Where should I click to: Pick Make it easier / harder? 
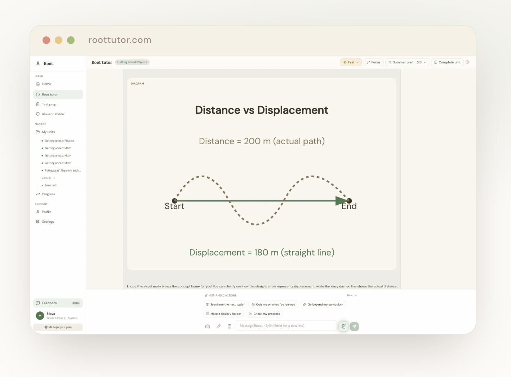[224, 314]
